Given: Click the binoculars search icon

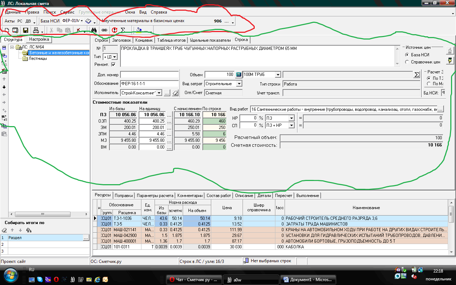Looking at the screenshot, I should pyautogui.click(x=94, y=30).
